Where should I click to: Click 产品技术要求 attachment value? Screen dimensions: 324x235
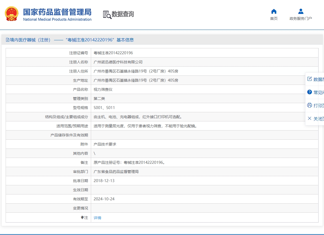(105, 144)
